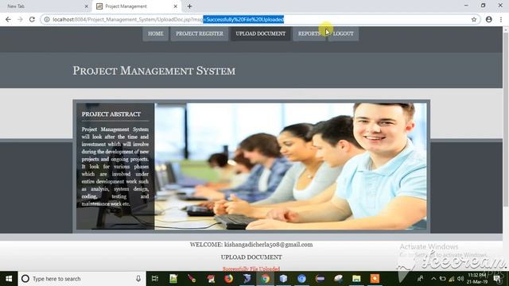Click the Project Management System heading
This screenshot has height=286, width=509.
pos(153,71)
